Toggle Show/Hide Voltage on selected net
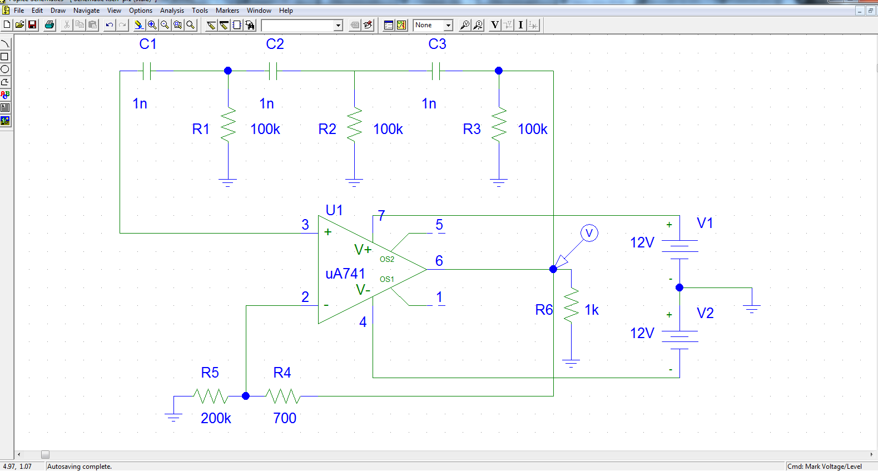The height and width of the screenshot is (471, 878). click(508, 25)
